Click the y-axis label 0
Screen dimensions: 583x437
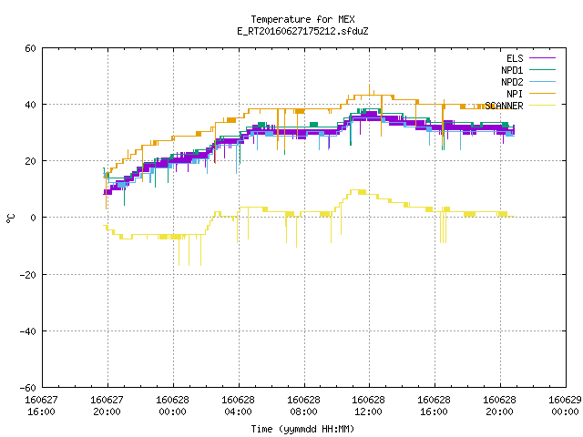(34, 218)
